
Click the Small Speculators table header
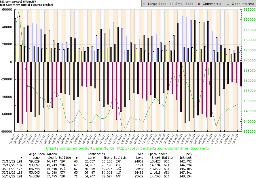157,154
